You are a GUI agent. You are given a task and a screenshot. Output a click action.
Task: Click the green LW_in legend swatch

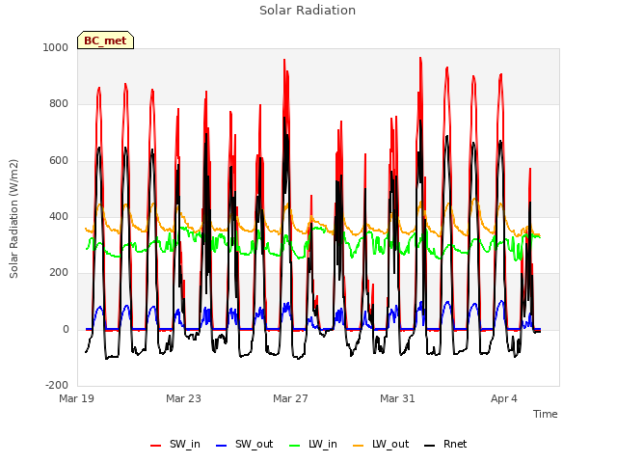pos(295,446)
